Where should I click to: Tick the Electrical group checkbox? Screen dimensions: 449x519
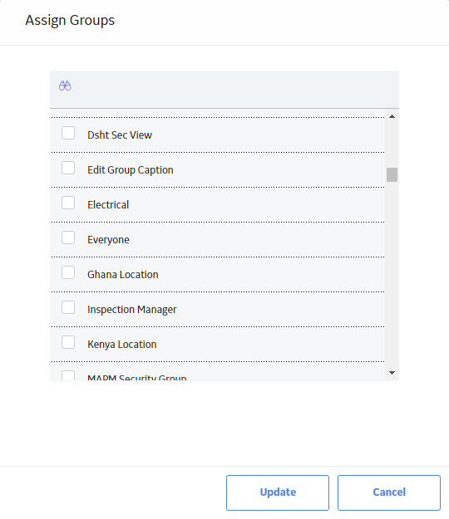click(x=68, y=203)
